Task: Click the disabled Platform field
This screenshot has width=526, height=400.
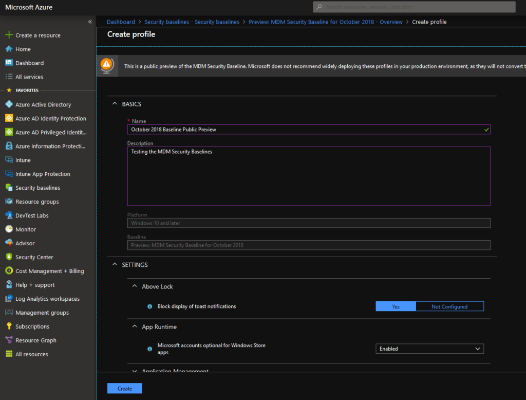Action: [309, 223]
